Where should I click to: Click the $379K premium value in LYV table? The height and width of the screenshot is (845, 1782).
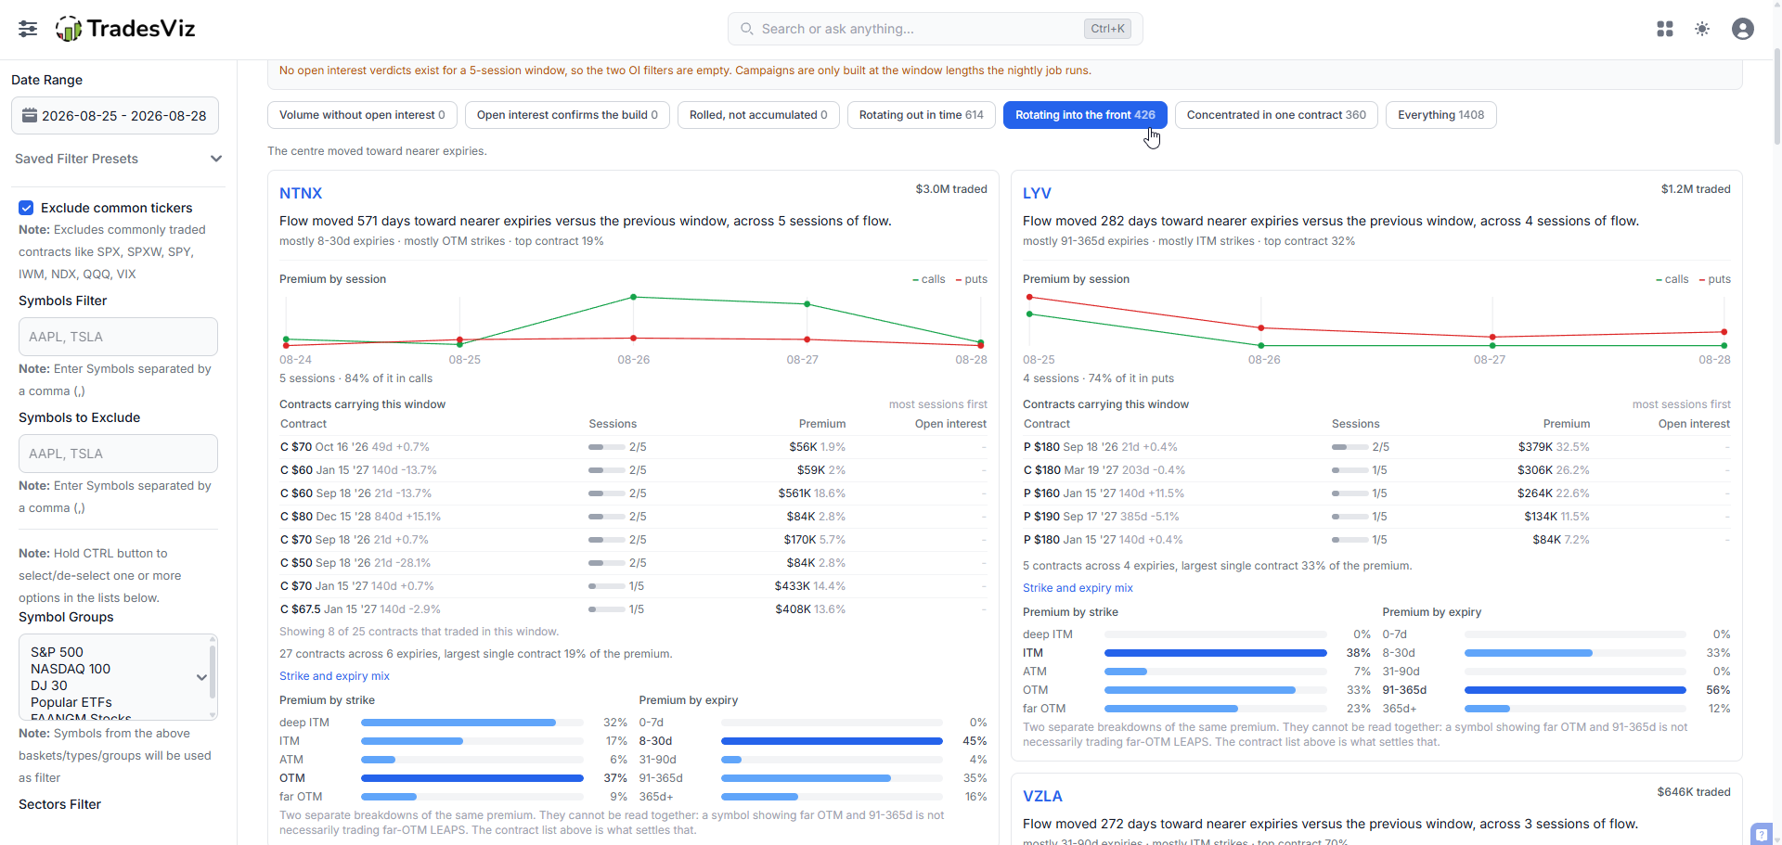tap(1535, 447)
